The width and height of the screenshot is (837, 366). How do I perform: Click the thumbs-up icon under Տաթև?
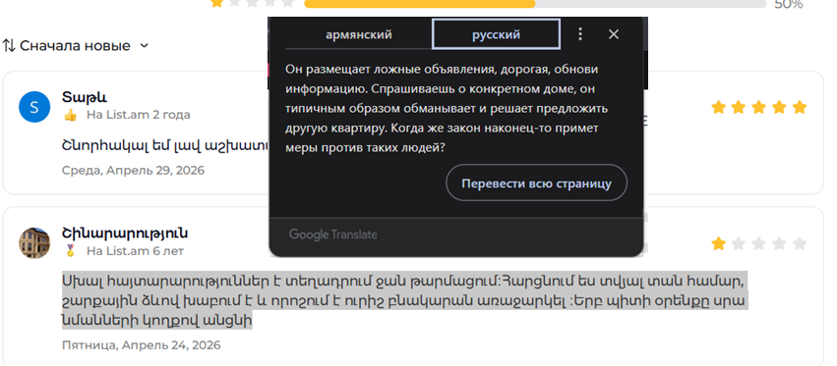coord(70,115)
